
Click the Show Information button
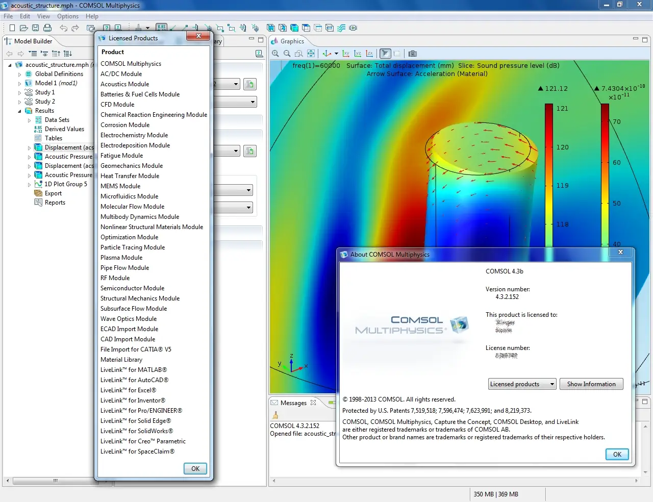pos(591,384)
